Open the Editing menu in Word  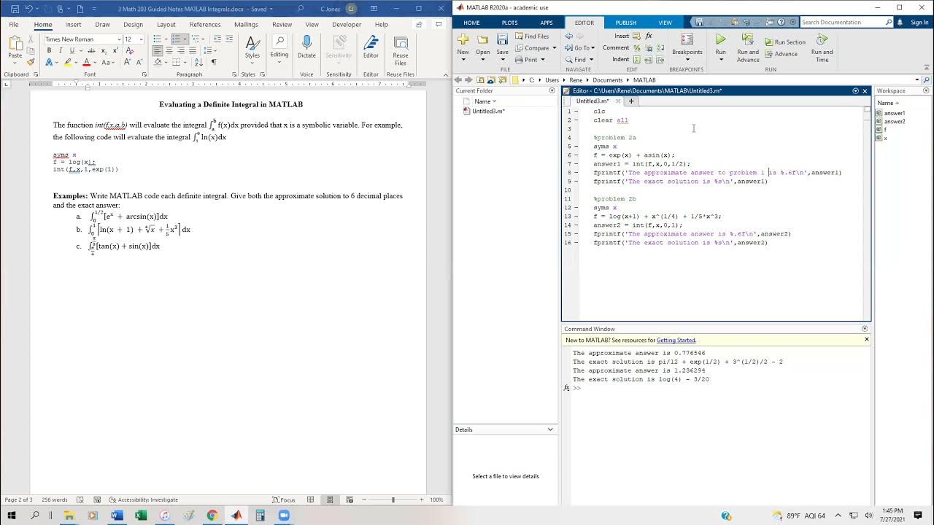tap(279, 48)
